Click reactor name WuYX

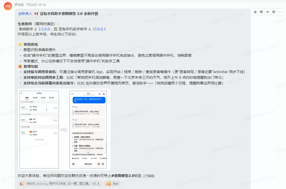pyautogui.click(x=31, y=184)
